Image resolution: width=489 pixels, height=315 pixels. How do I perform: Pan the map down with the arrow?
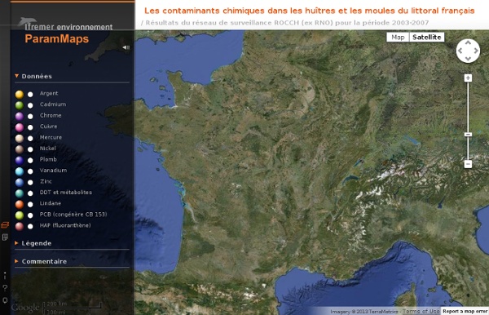[468, 59]
